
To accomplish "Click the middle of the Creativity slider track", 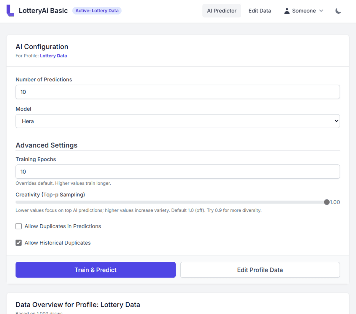I will [x=171, y=202].
